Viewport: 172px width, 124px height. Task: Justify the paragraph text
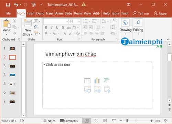102,33
